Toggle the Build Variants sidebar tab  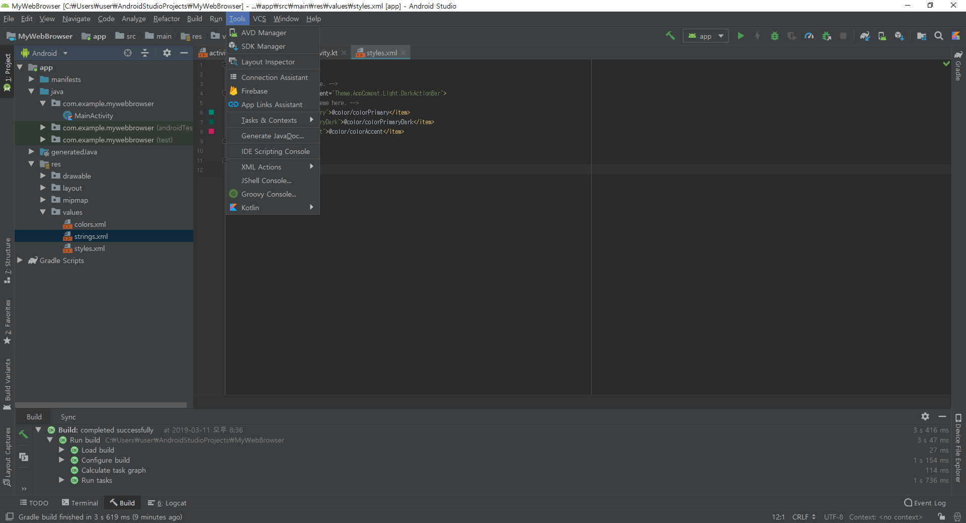(x=7, y=384)
